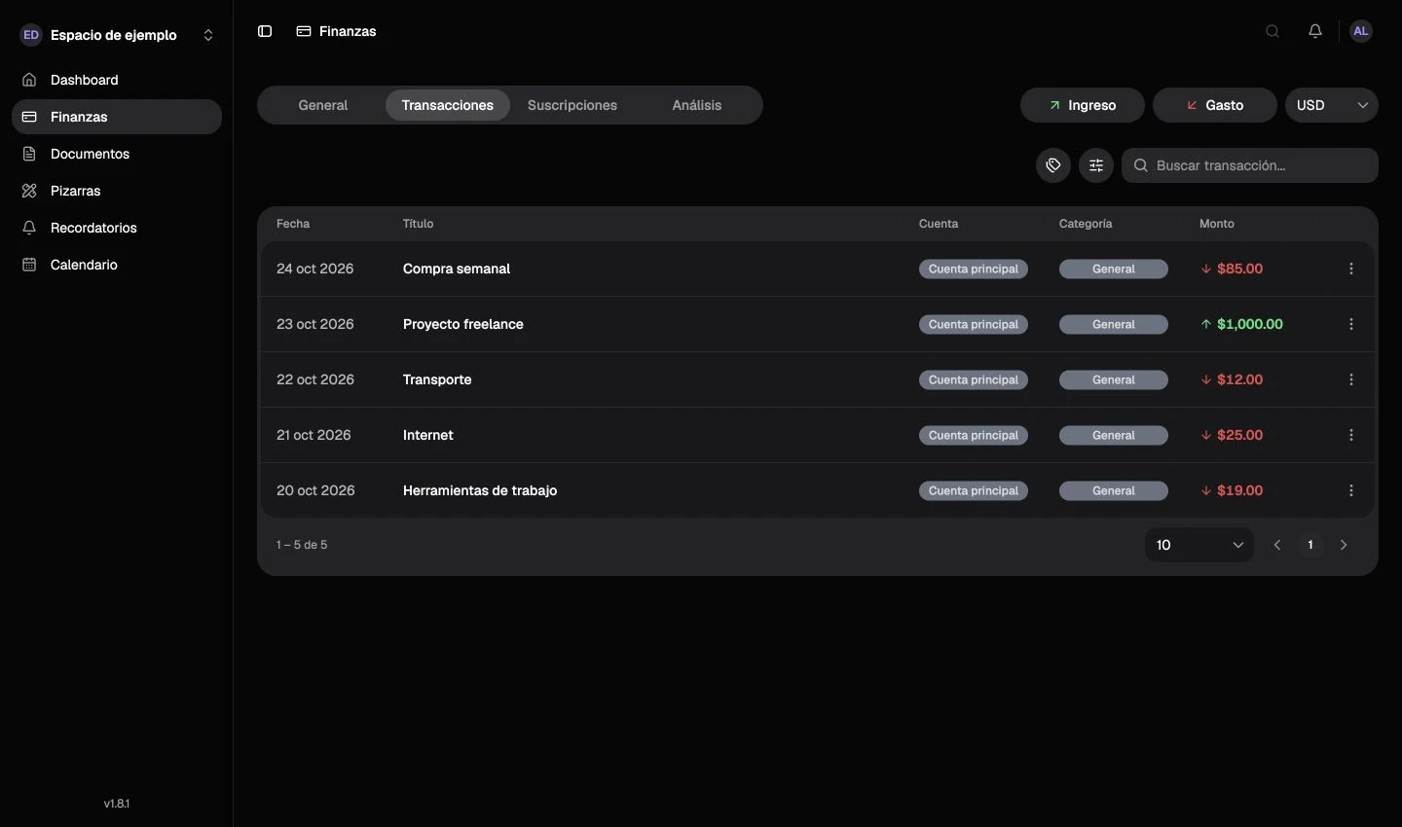
Task: Open the search icon in top bar
Action: pyautogui.click(x=1273, y=31)
